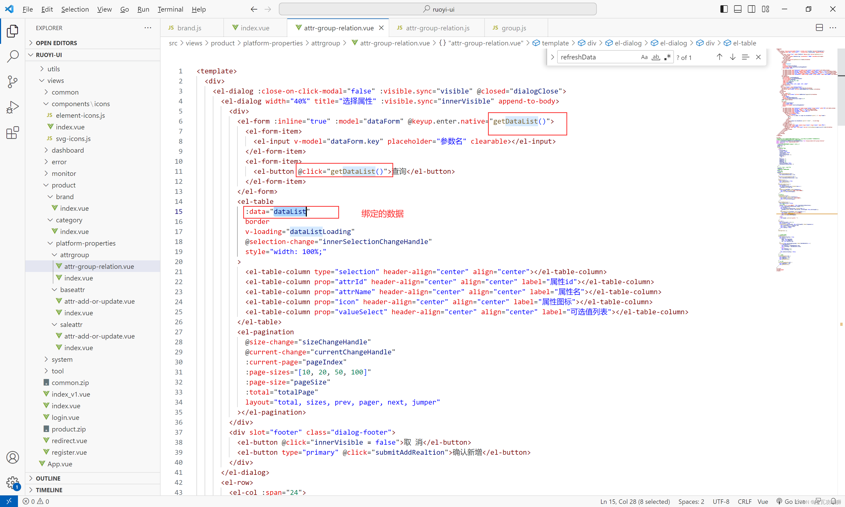
Task: Open the Accounts menu icon
Action: point(13,457)
